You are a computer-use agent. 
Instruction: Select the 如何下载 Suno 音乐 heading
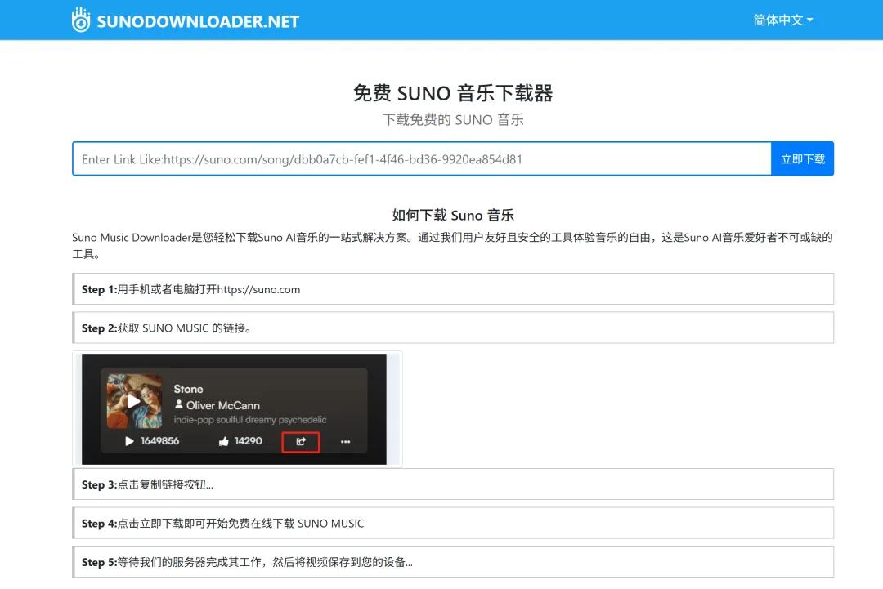(453, 216)
